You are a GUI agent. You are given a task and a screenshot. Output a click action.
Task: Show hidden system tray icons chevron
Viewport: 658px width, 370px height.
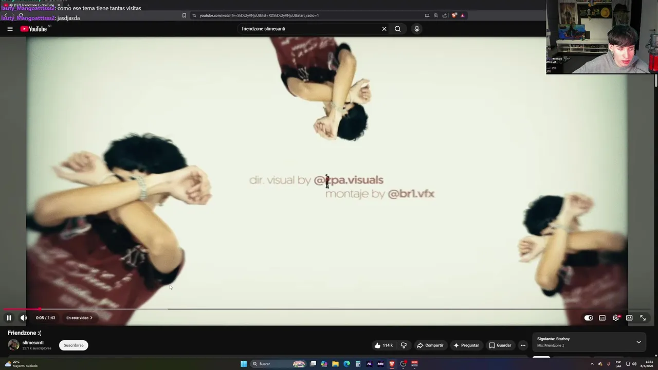[x=592, y=364]
